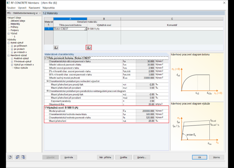Click Objemová tíha value 25.00
234x168 pixels.
pos(145,104)
